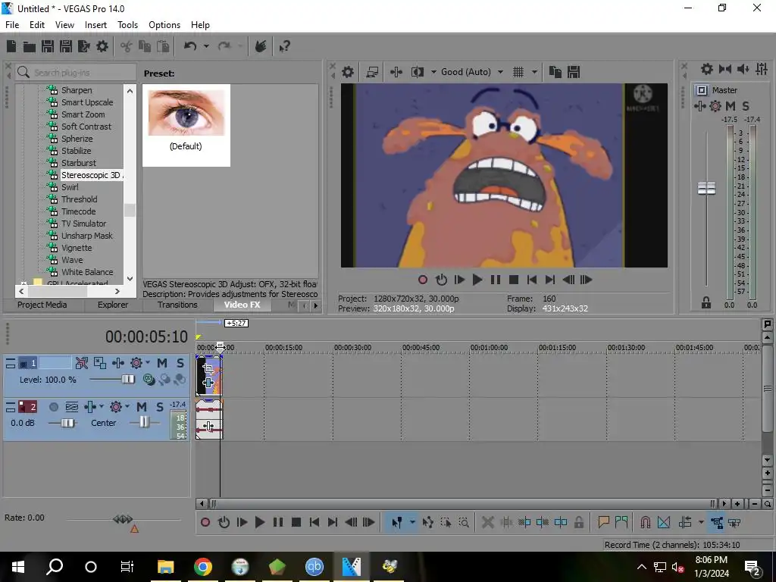Toggle preview overlays grid icon

coord(518,72)
